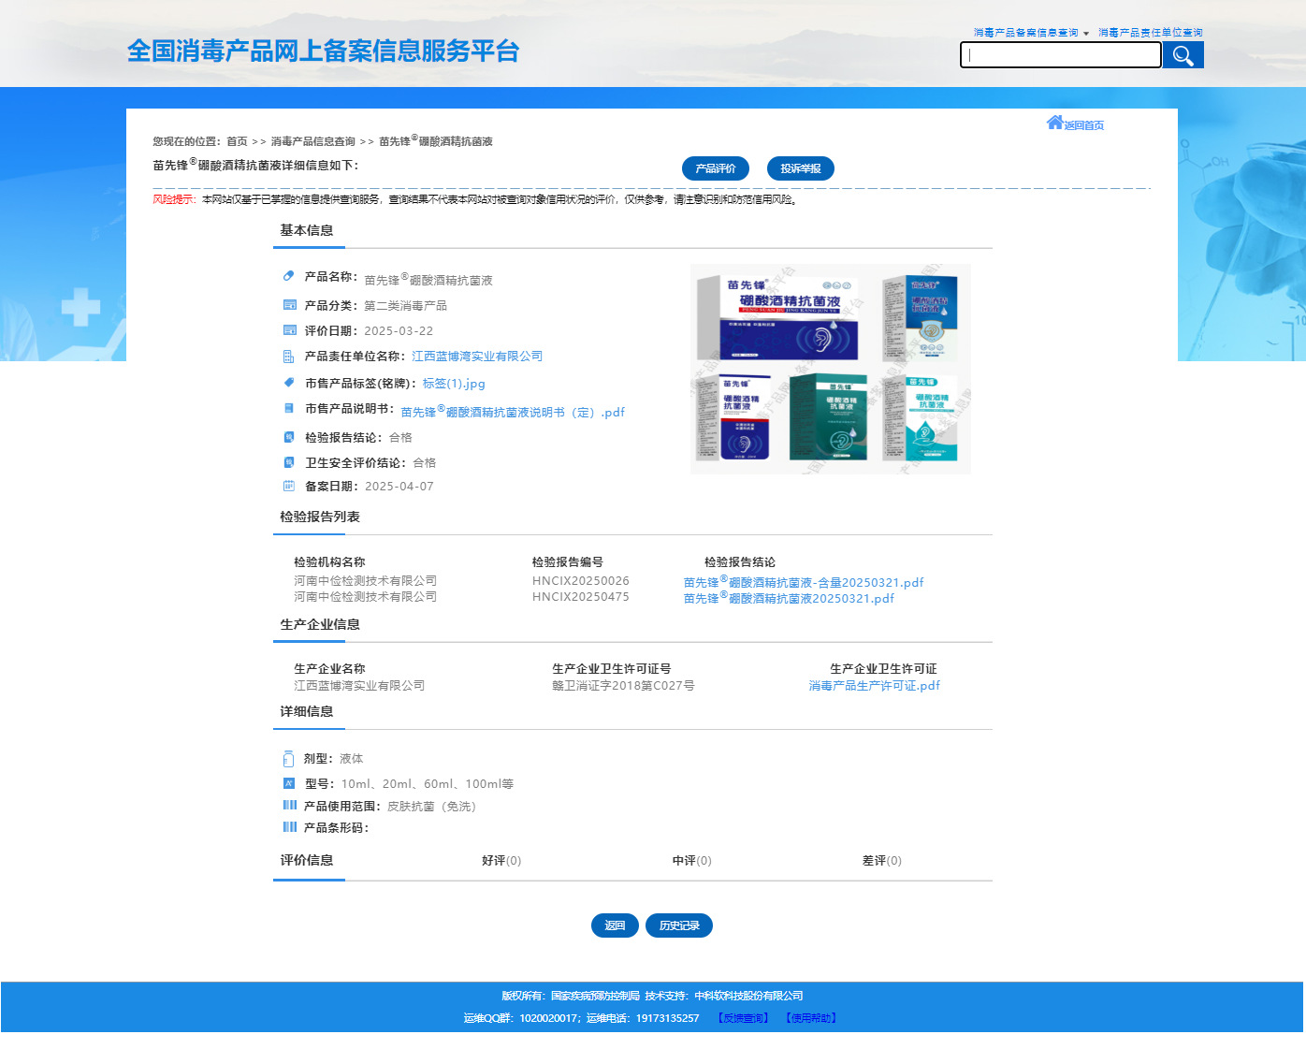Open the 含量20250321.pdf inspection report
The width and height of the screenshot is (1306, 1049).
[x=804, y=582]
